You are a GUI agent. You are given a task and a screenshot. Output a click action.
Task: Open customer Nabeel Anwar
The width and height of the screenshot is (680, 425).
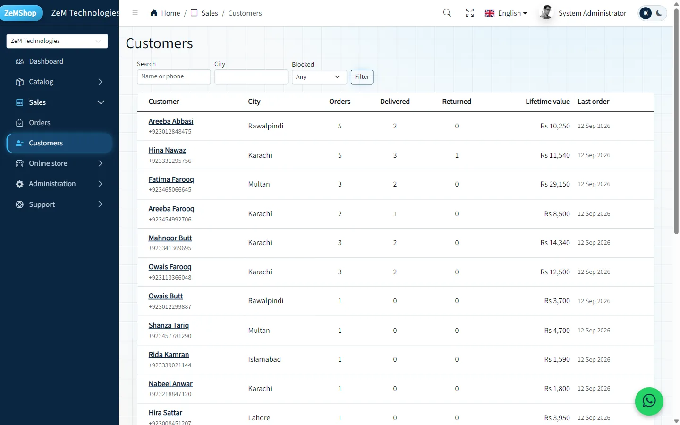[170, 384]
